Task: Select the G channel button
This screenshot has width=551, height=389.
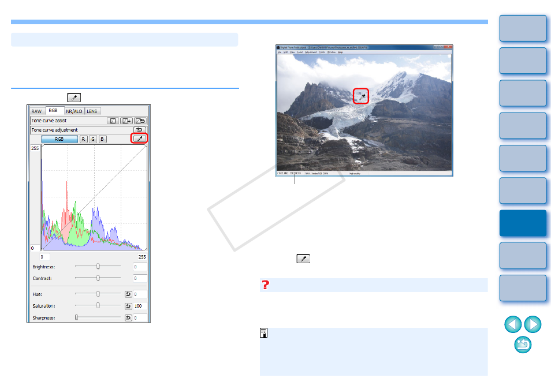Action: (x=93, y=139)
